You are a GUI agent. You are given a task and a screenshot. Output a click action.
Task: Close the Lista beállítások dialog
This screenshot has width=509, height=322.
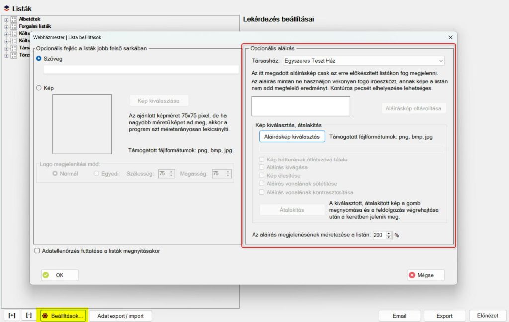pos(450,37)
